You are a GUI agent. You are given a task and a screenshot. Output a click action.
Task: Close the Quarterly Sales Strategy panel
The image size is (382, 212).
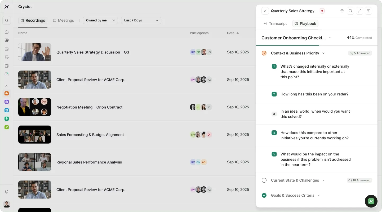pos(265,11)
